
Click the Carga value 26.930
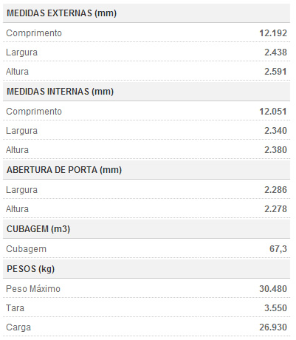(273, 327)
